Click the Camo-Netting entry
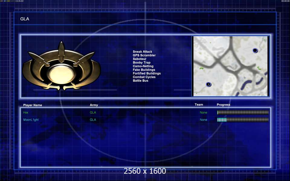 click(x=143, y=66)
